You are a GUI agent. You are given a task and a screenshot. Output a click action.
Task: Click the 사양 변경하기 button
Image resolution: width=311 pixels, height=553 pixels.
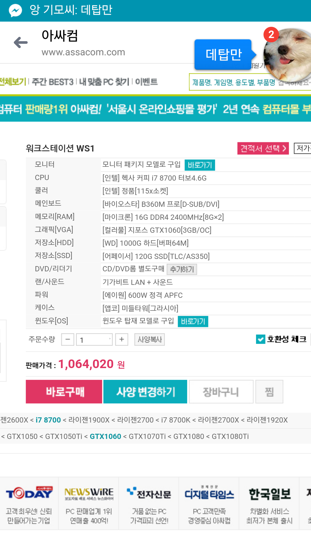tap(145, 392)
